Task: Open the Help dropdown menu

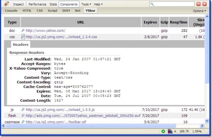Action: click(98, 4)
